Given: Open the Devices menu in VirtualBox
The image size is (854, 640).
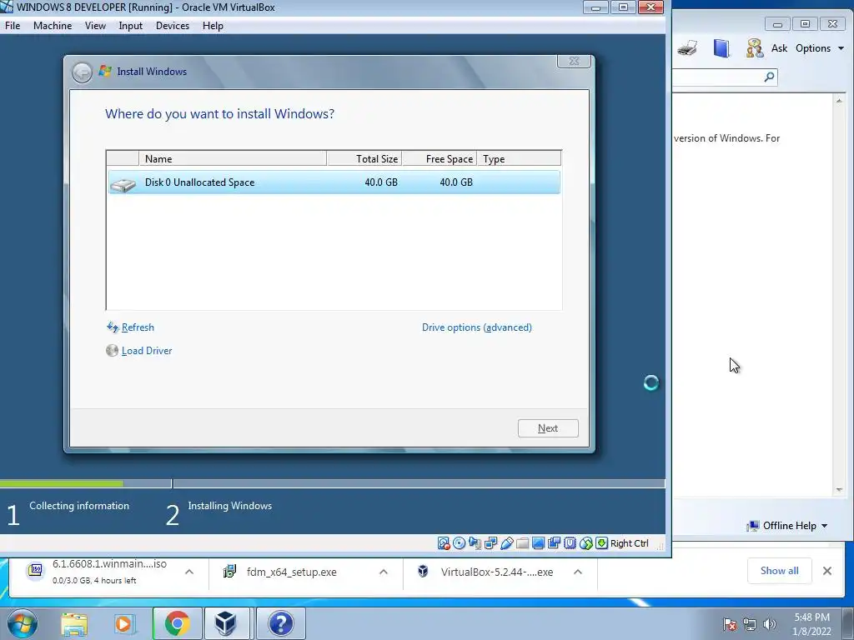Looking at the screenshot, I should tap(173, 26).
